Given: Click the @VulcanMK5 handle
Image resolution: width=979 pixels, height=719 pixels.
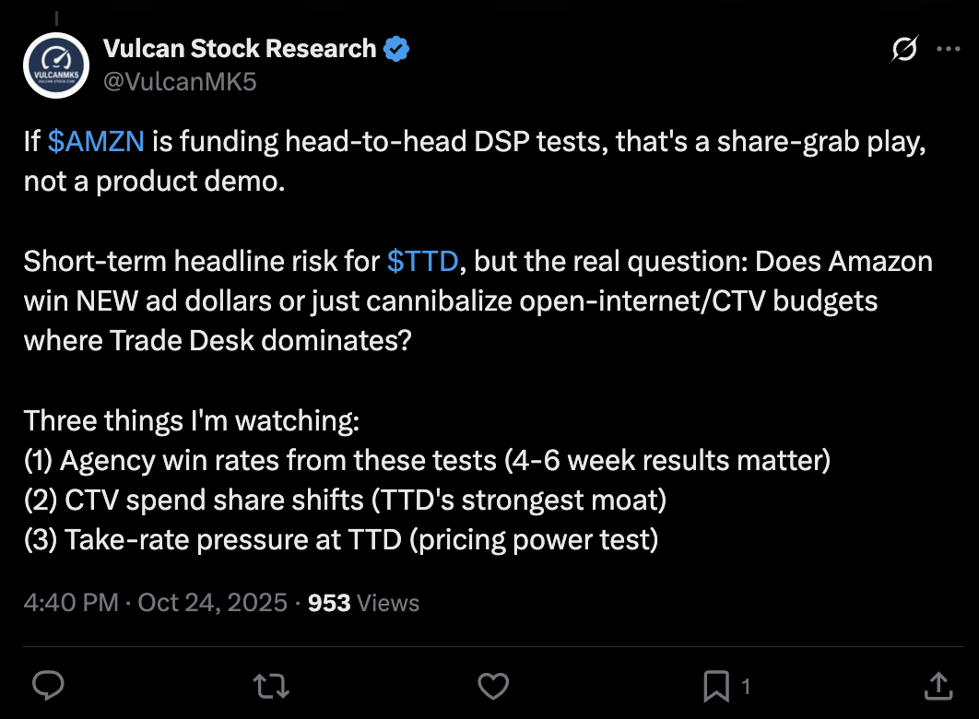Looking at the screenshot, I should pos(180,82).
